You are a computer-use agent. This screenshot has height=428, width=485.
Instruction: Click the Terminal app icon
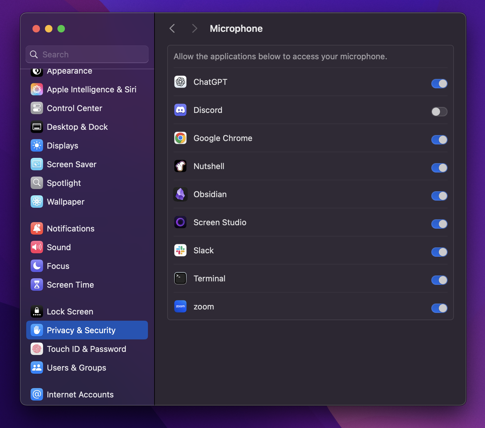point(180,278)
